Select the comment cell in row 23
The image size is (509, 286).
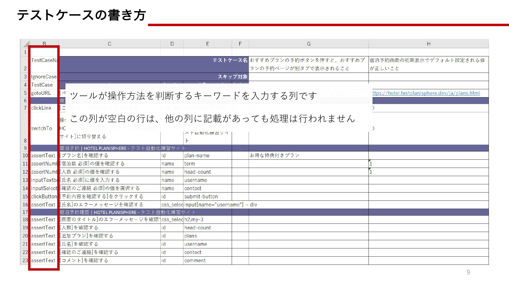point(208,260)
